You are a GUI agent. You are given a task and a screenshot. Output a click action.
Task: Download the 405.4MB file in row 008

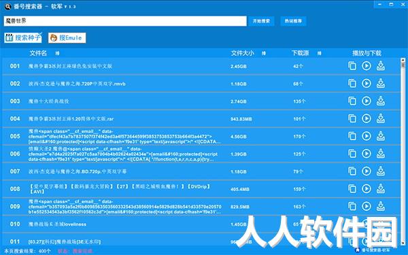pos(381,188)
